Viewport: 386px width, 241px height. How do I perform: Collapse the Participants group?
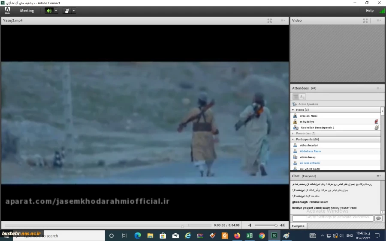[293, 139]
